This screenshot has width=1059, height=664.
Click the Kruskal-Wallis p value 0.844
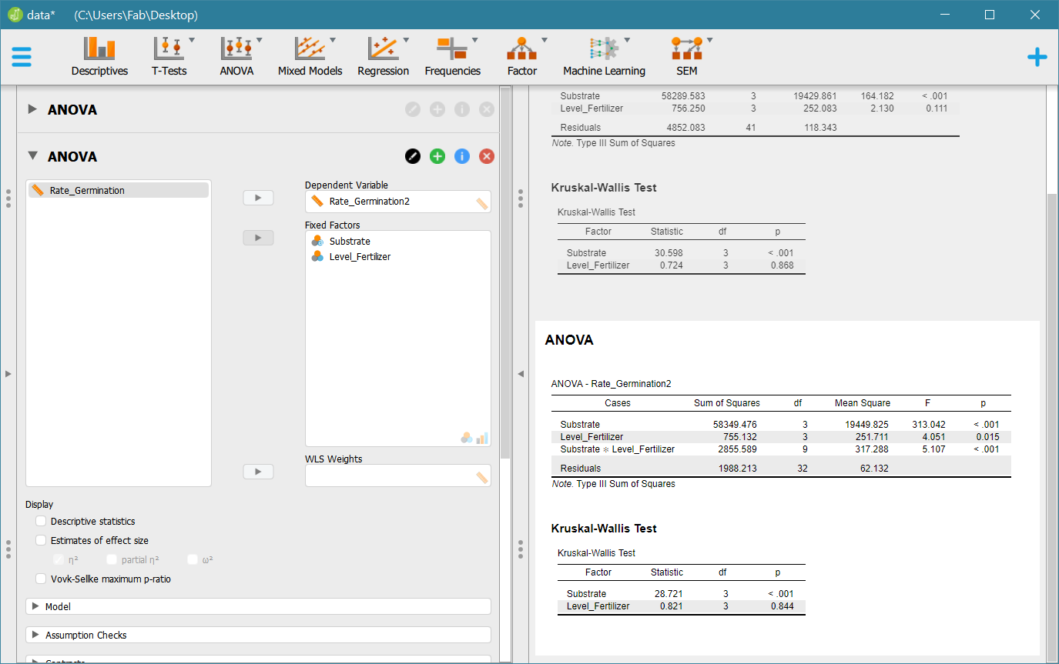pyautogui.click(x=781, y=606)
